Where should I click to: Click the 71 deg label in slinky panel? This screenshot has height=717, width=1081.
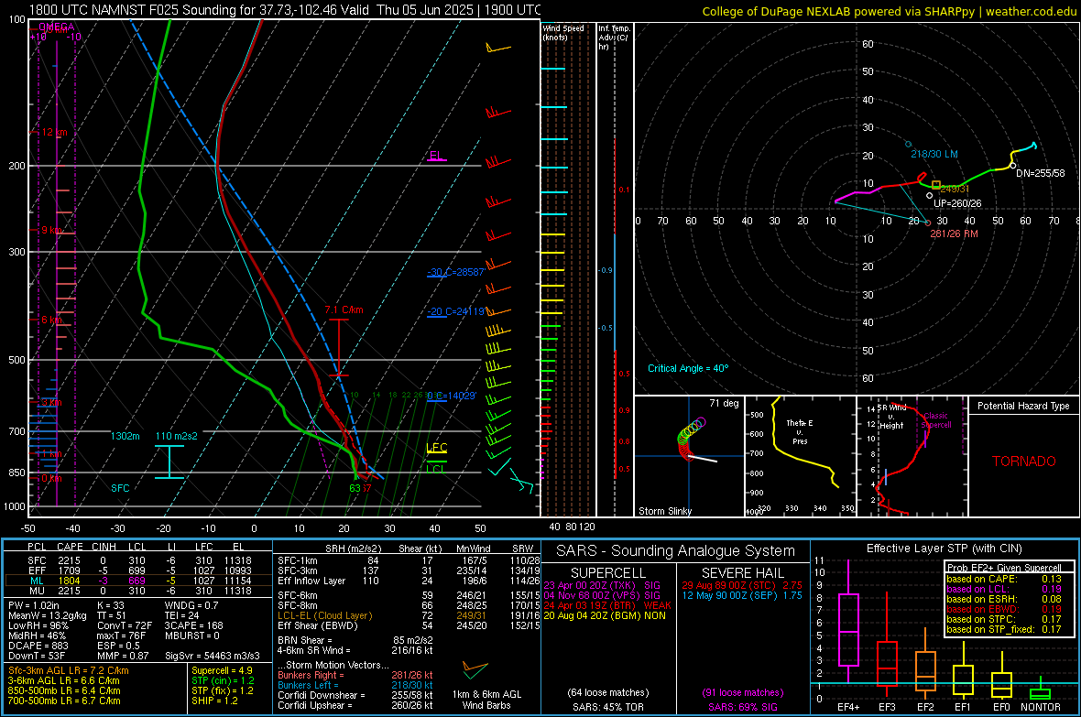point(723,403)
